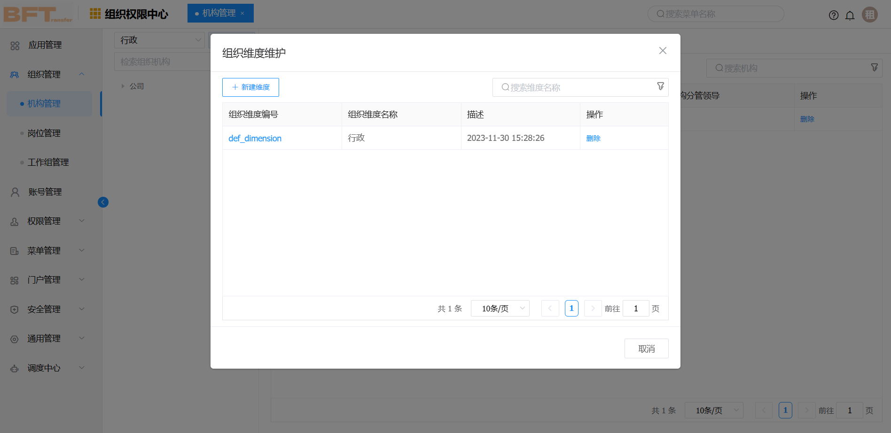Image resolution: width=891 pixels, height=433 pixels.
Task: Collapse the sidebar with the blue arrow
Action: click(103, 202)
